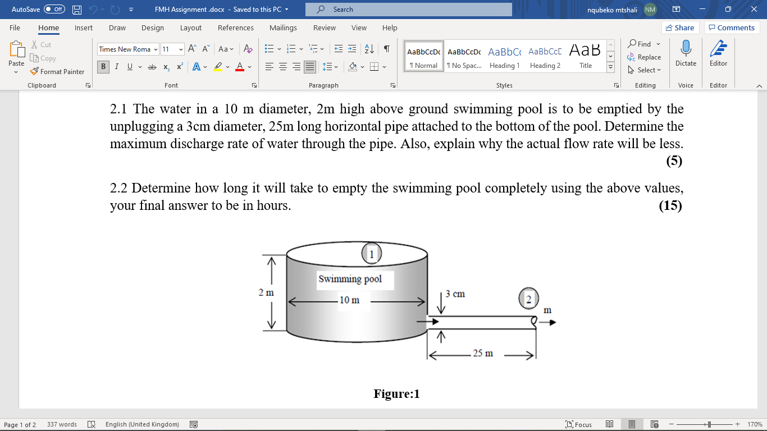The image size is (767, 431).
Task: Click the zoom slider handle
Action: coord(710,424)
